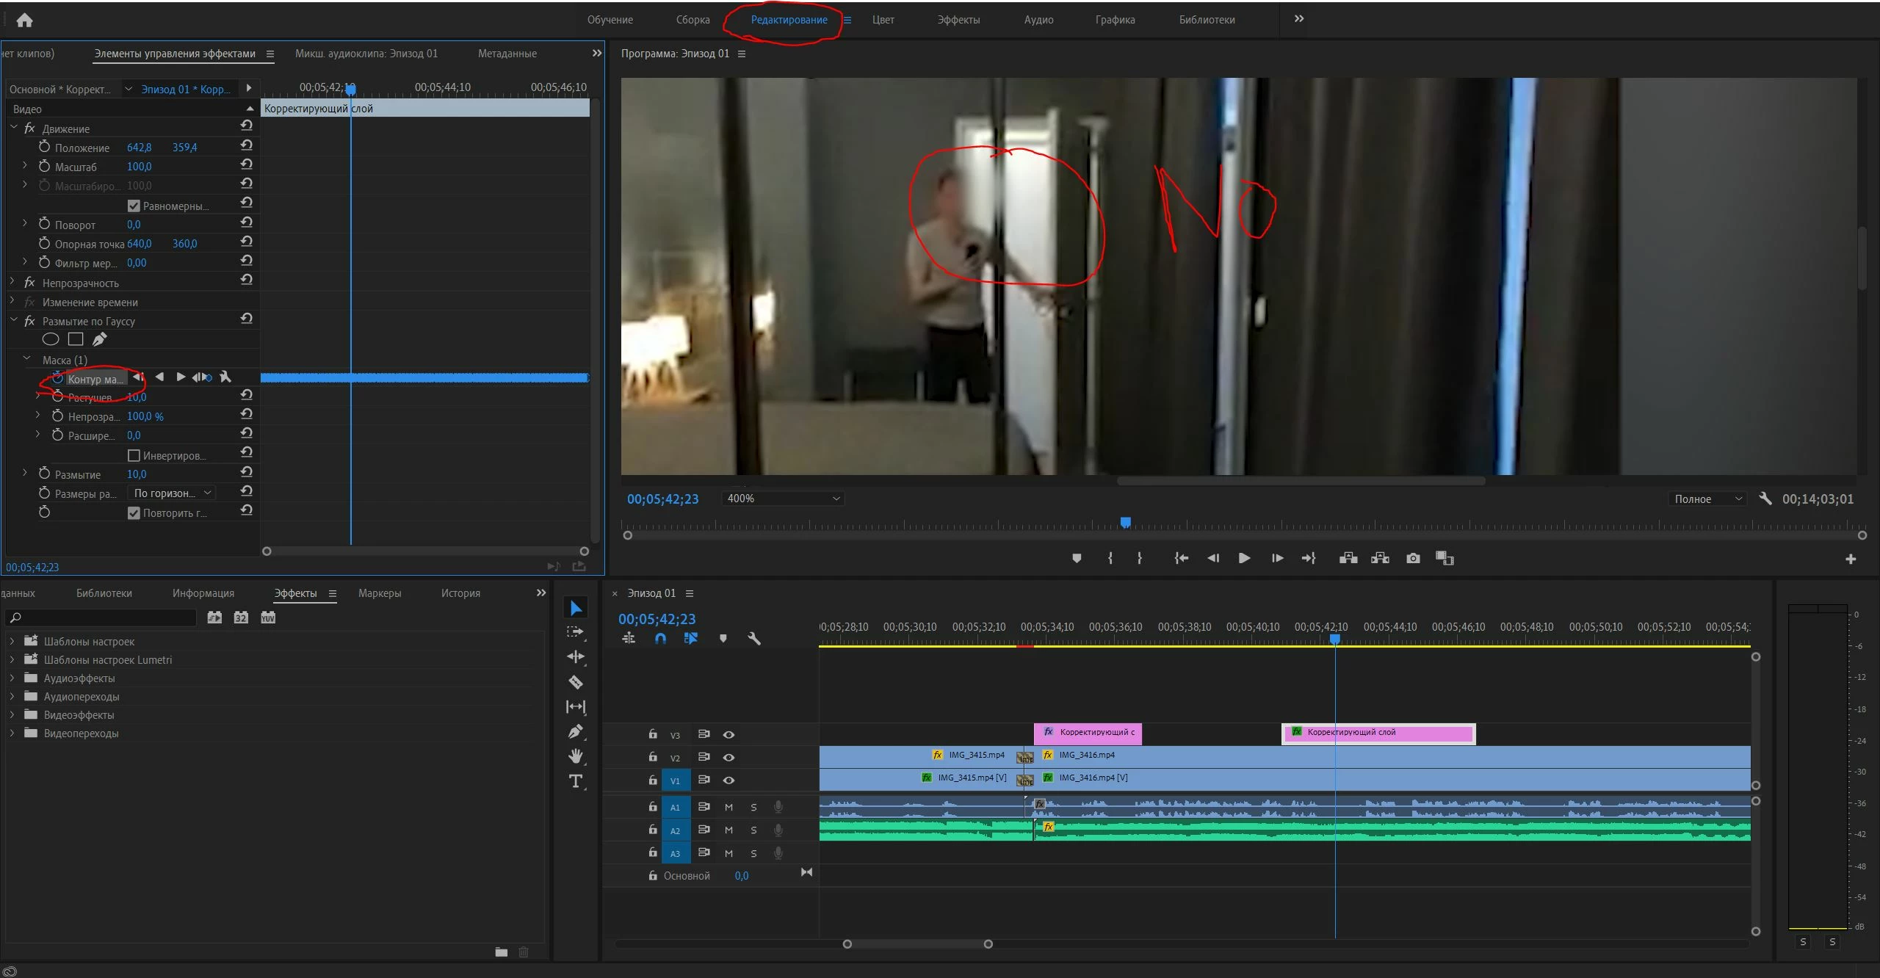Expand the Видеоэффекты folder

[12, 714]
